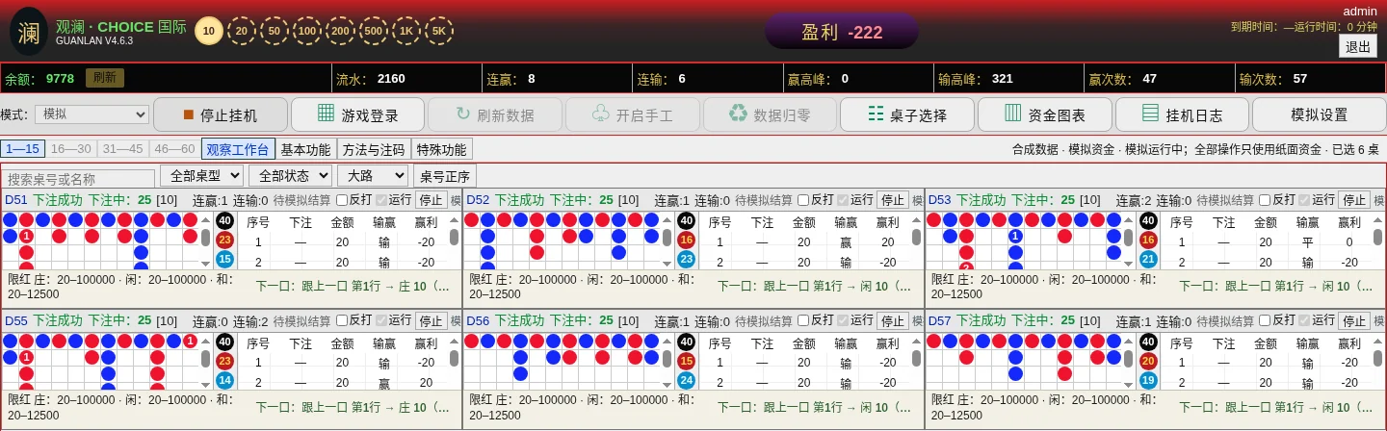
Task: Select the 100 chip
Action: pyautogui.click(x=307, y=31)
